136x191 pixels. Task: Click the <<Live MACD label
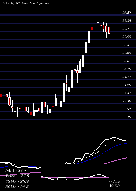(115, 184)
